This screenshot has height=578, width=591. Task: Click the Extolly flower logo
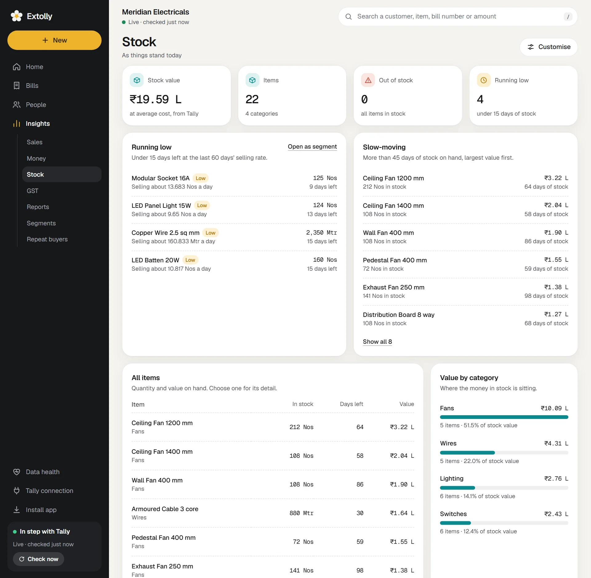coord(17,16)
